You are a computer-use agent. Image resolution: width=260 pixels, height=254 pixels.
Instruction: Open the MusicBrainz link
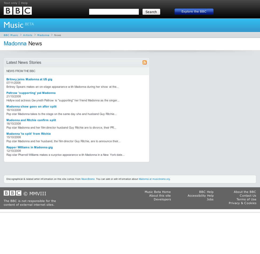click(x=88, y=179)
